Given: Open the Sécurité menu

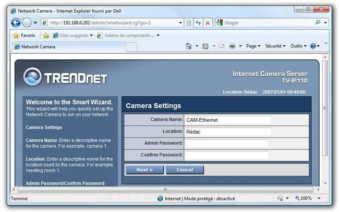Looking at the screenshot, I should point(275,46).
